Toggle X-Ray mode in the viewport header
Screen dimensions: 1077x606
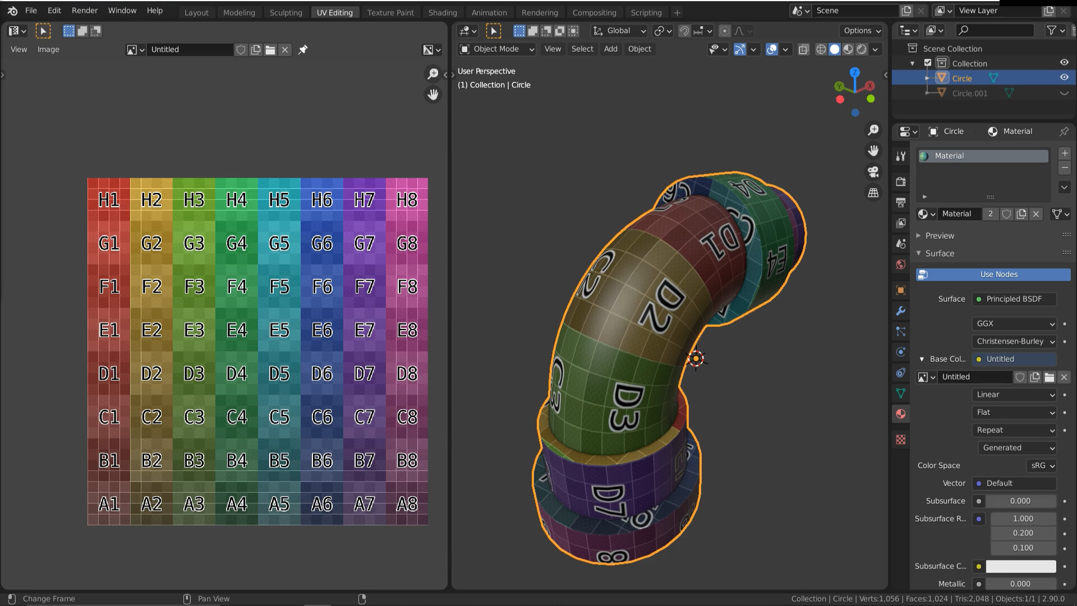pos(803,49)
